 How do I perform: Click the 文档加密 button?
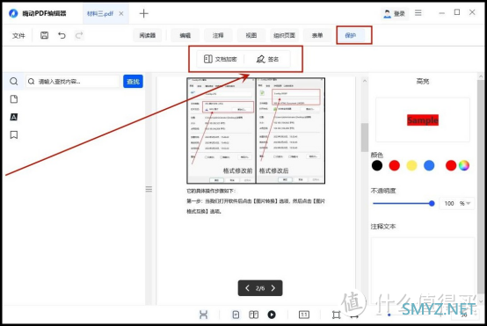[x=221, y=59]
